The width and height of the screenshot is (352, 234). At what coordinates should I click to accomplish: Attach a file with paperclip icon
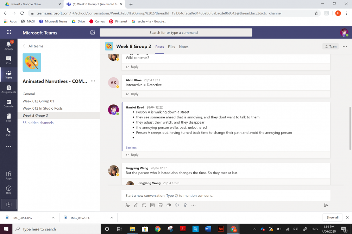click(x=136, y=205)
